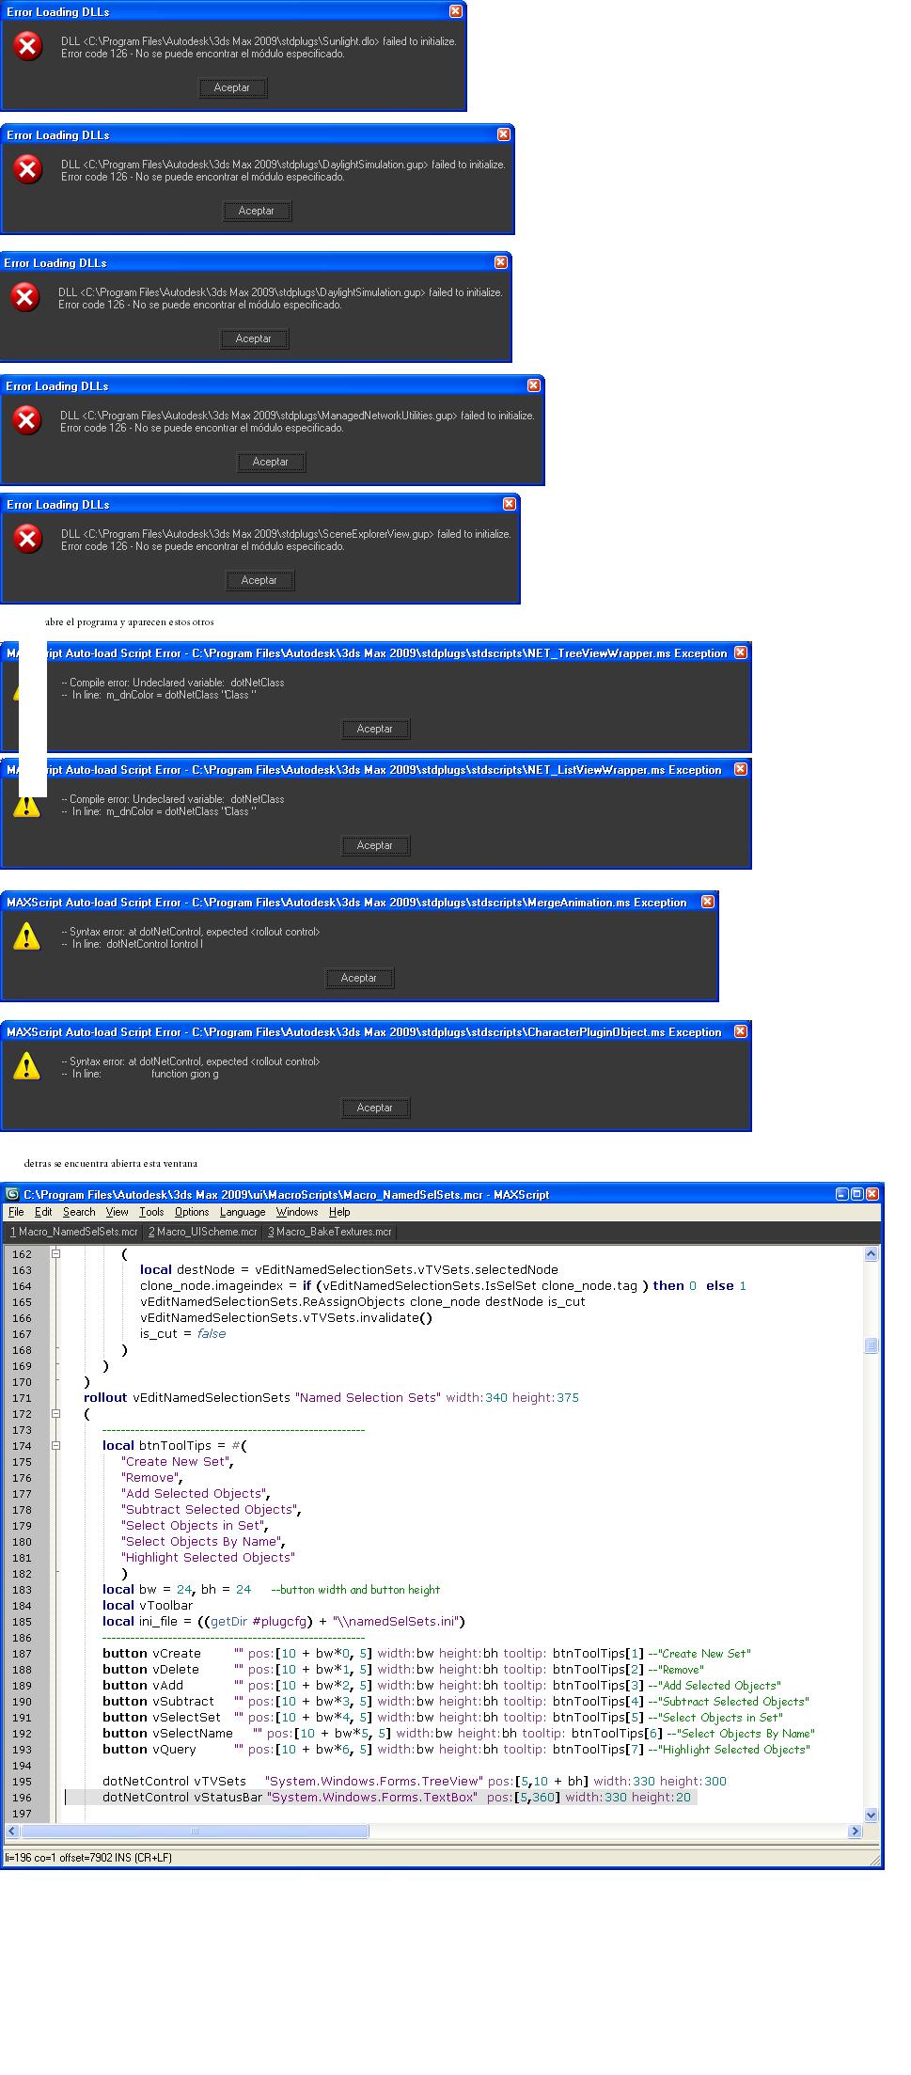Image resolution: width=911 pixels, height=2075 pixels.
Task: Click the text "button vSelectName" on line 192
Action: (x=167, y=1733)
